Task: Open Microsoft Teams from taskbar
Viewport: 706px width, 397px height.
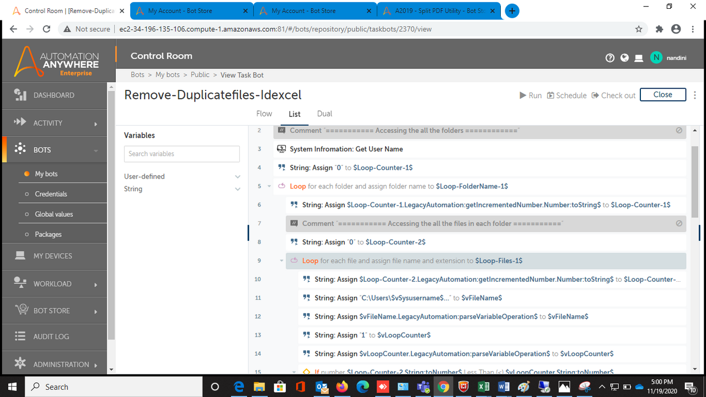Action: tap(423, 387)
